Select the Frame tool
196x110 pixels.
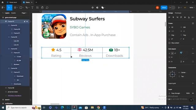point(15,8)
